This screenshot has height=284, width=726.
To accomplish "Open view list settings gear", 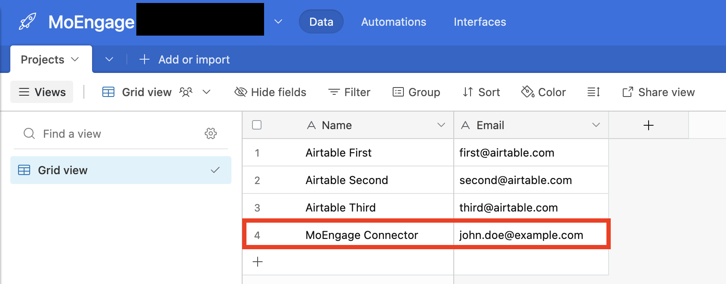I will pyautogui.click(x=211, y=133).
